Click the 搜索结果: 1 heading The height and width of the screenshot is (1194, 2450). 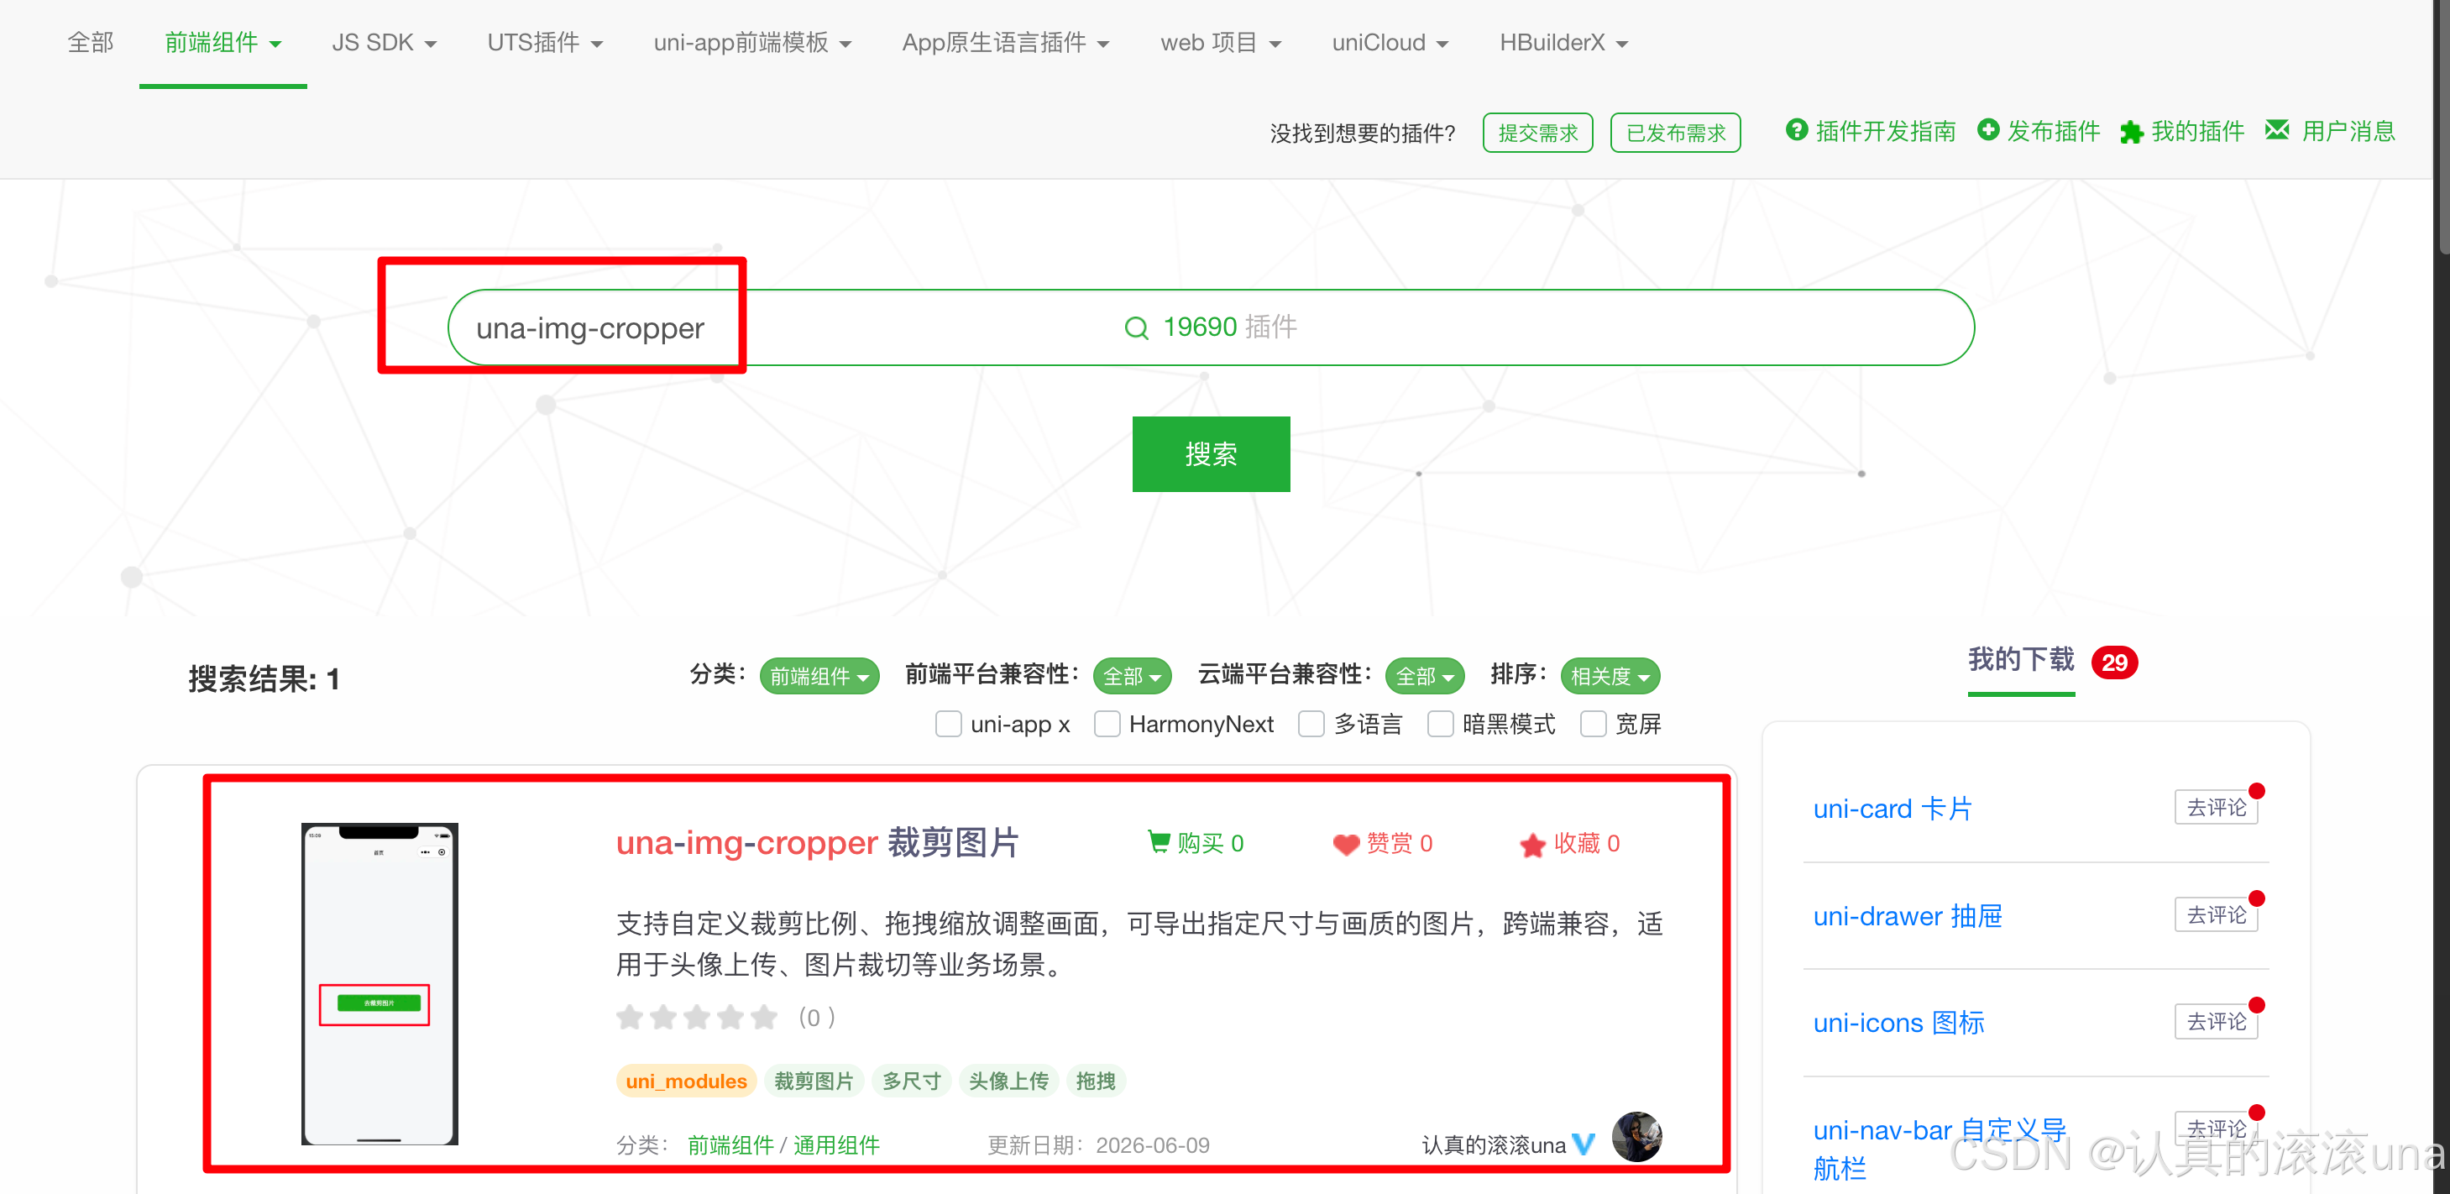click(264, 678)
